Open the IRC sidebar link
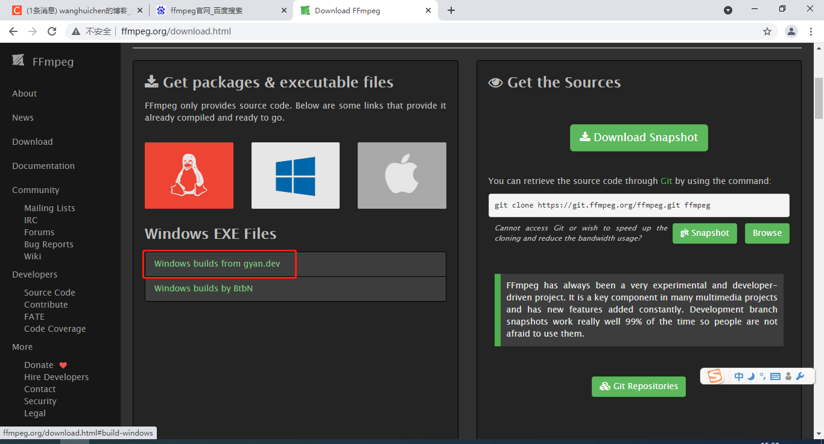Screen dimensions: 824x444 click(x=31, y=220)
